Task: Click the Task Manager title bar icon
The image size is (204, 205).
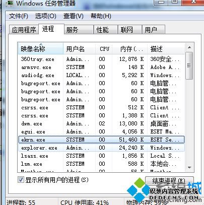Action: pos(10,4)
